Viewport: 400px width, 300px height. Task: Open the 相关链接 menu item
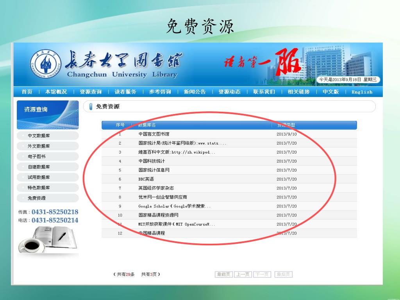pyautogui.click(x=299, y=92)
